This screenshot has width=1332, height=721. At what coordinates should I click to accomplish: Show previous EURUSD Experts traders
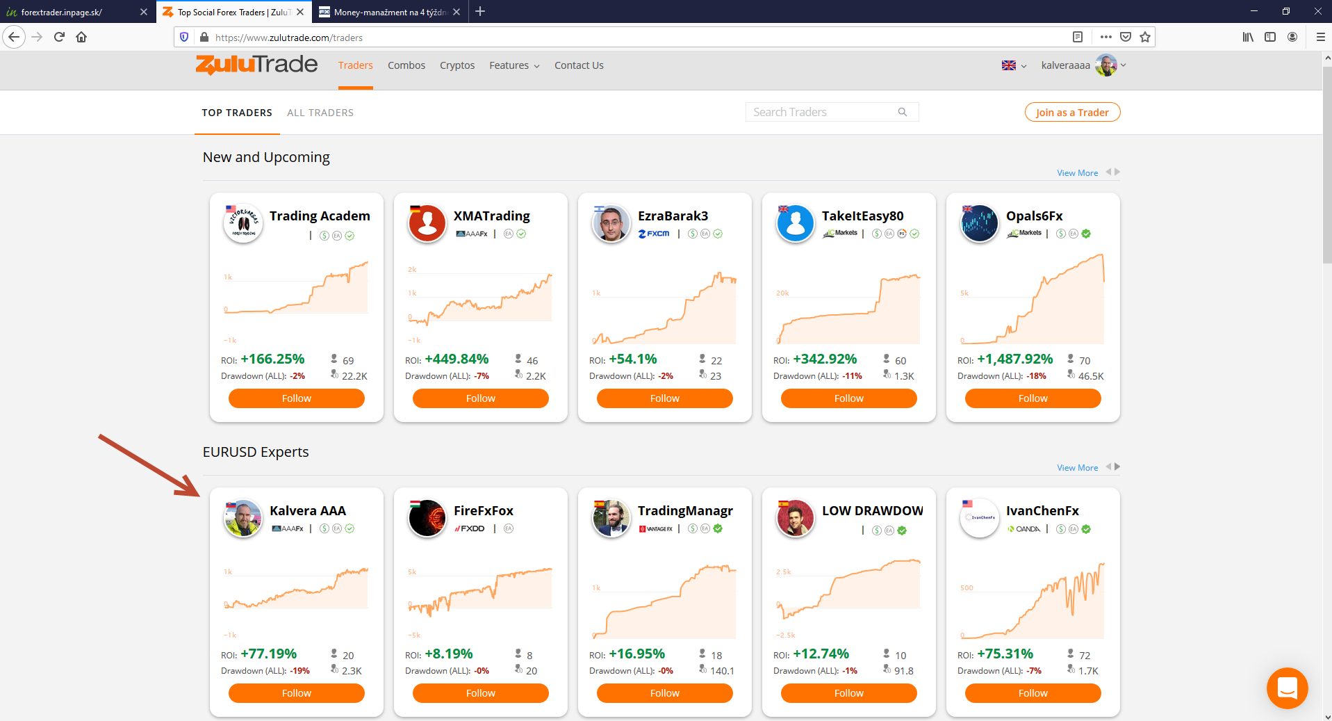tap(1108, 467)
